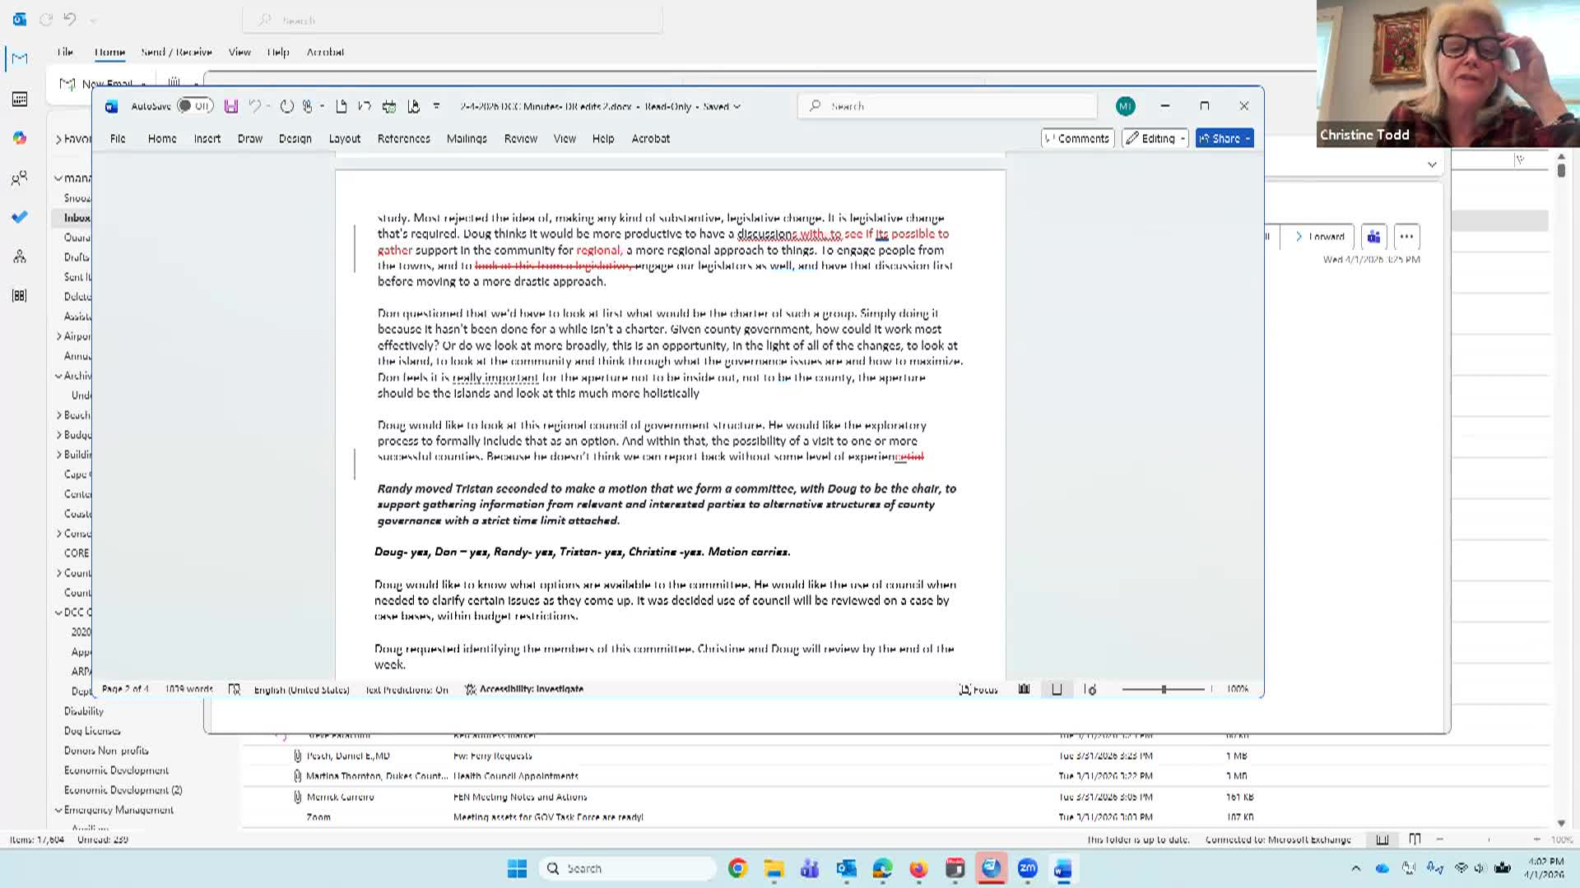Open the Review tab in Word
Screen dimensions: 1580x888
[x=520, y=138]
